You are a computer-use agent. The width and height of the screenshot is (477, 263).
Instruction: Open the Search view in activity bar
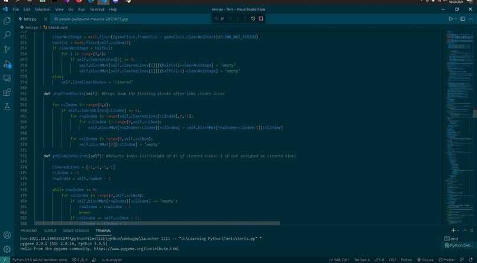pos(7,35)
